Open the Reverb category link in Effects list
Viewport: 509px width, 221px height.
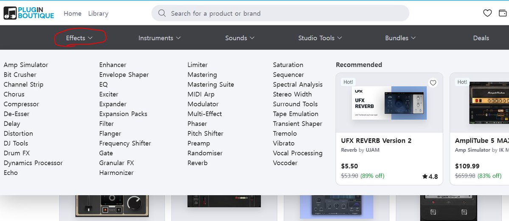pyautogui.click(x=197, y=163)
